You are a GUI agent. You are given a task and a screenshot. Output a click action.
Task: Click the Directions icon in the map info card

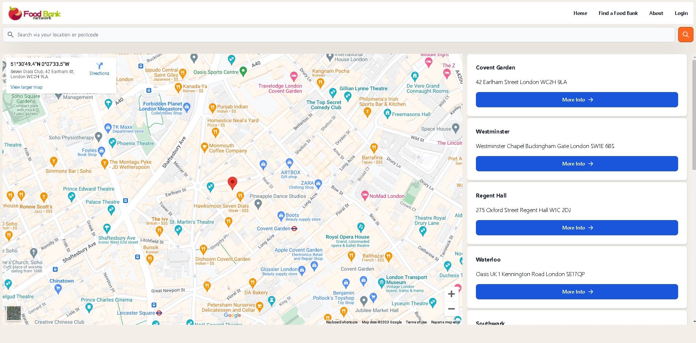click(x=99, y=65)
